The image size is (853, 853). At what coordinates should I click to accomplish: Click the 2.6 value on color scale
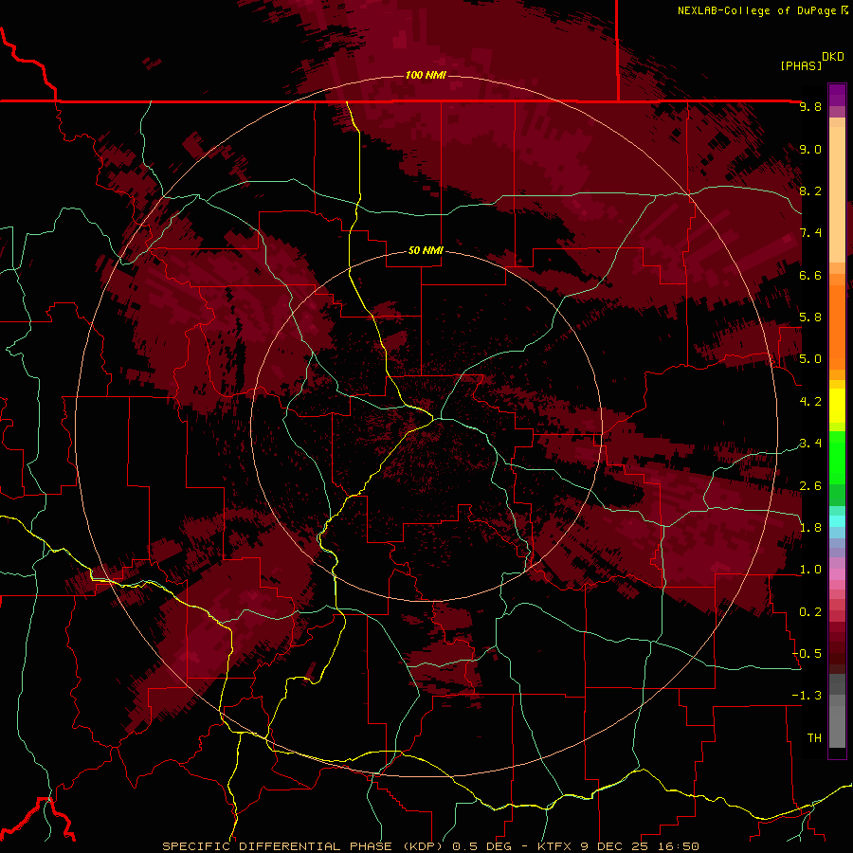(x=810, y=486)
